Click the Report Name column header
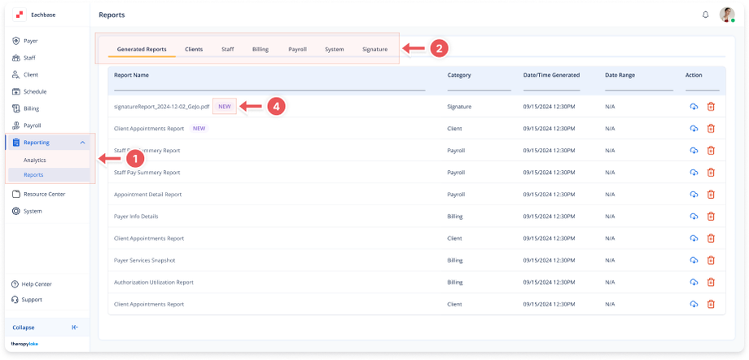Screen dimensions: 749x360 pos(131,75)
